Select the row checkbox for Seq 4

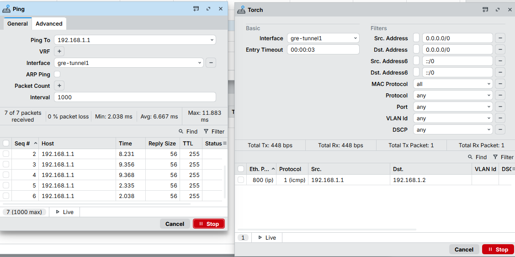(6, 175)
